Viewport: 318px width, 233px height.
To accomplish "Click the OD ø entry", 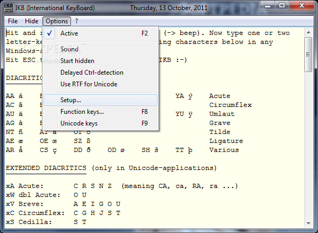I will click(x=116, y=150).
